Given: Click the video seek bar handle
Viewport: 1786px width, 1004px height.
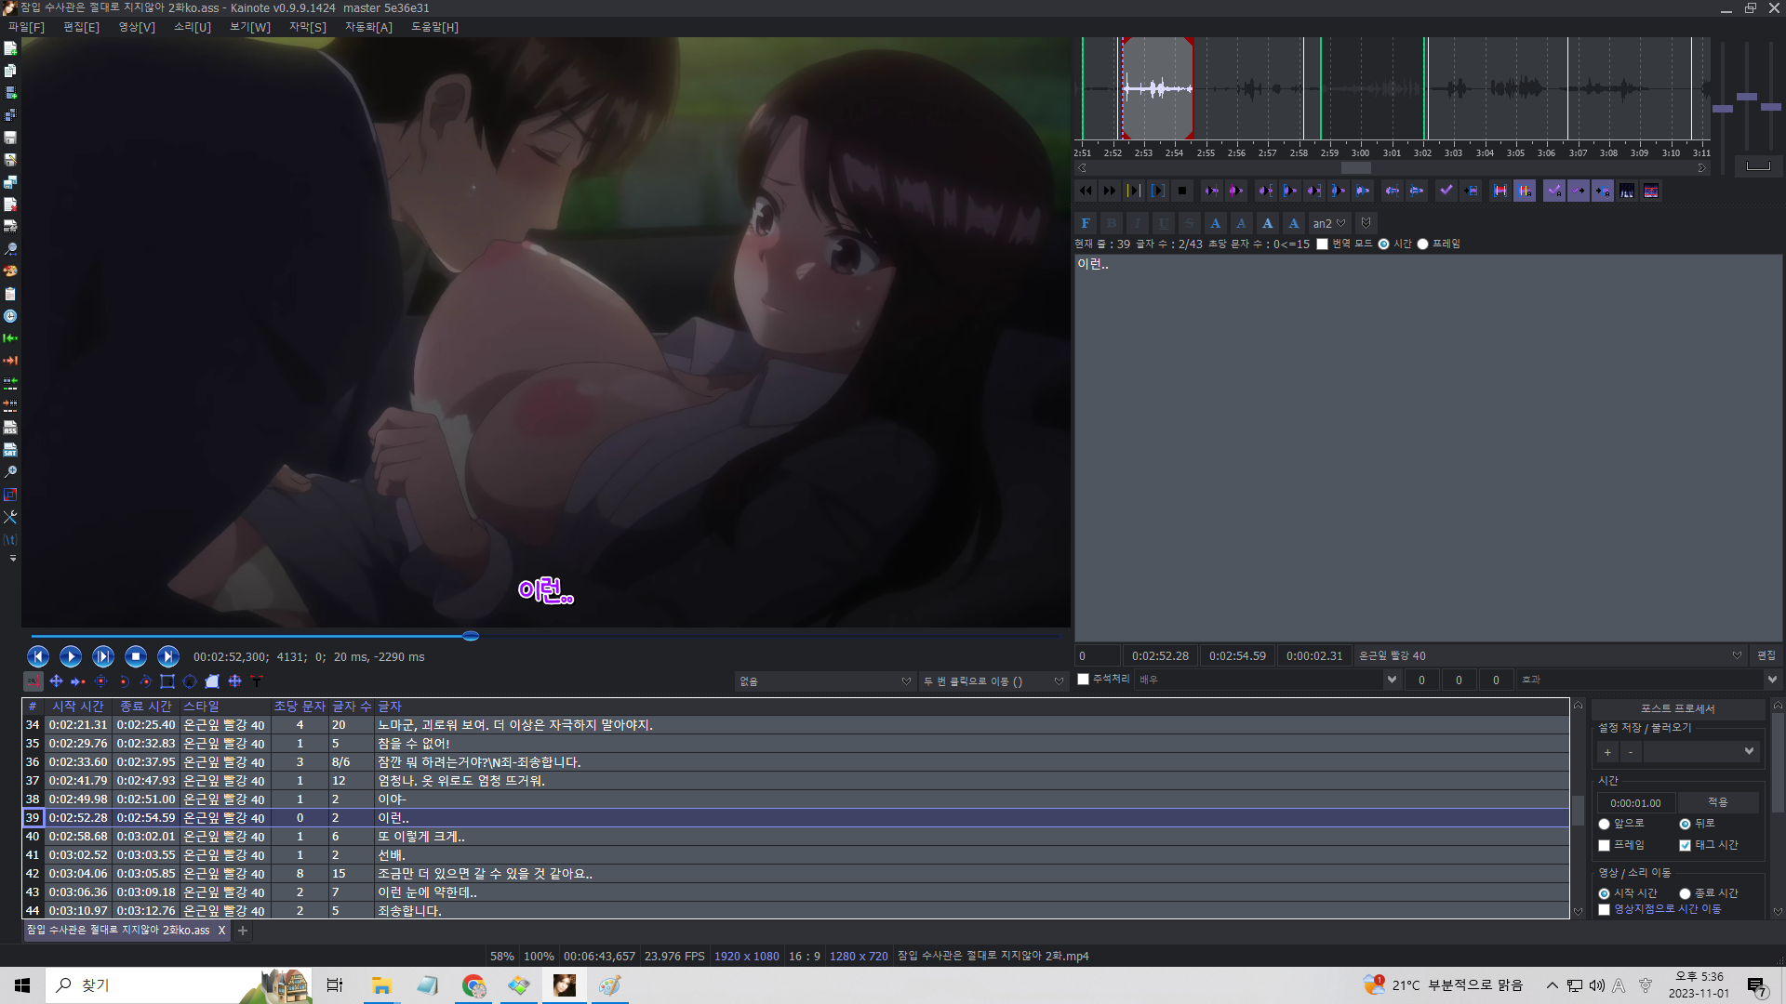Looking at the screenshot, I should tap(471, 636).
